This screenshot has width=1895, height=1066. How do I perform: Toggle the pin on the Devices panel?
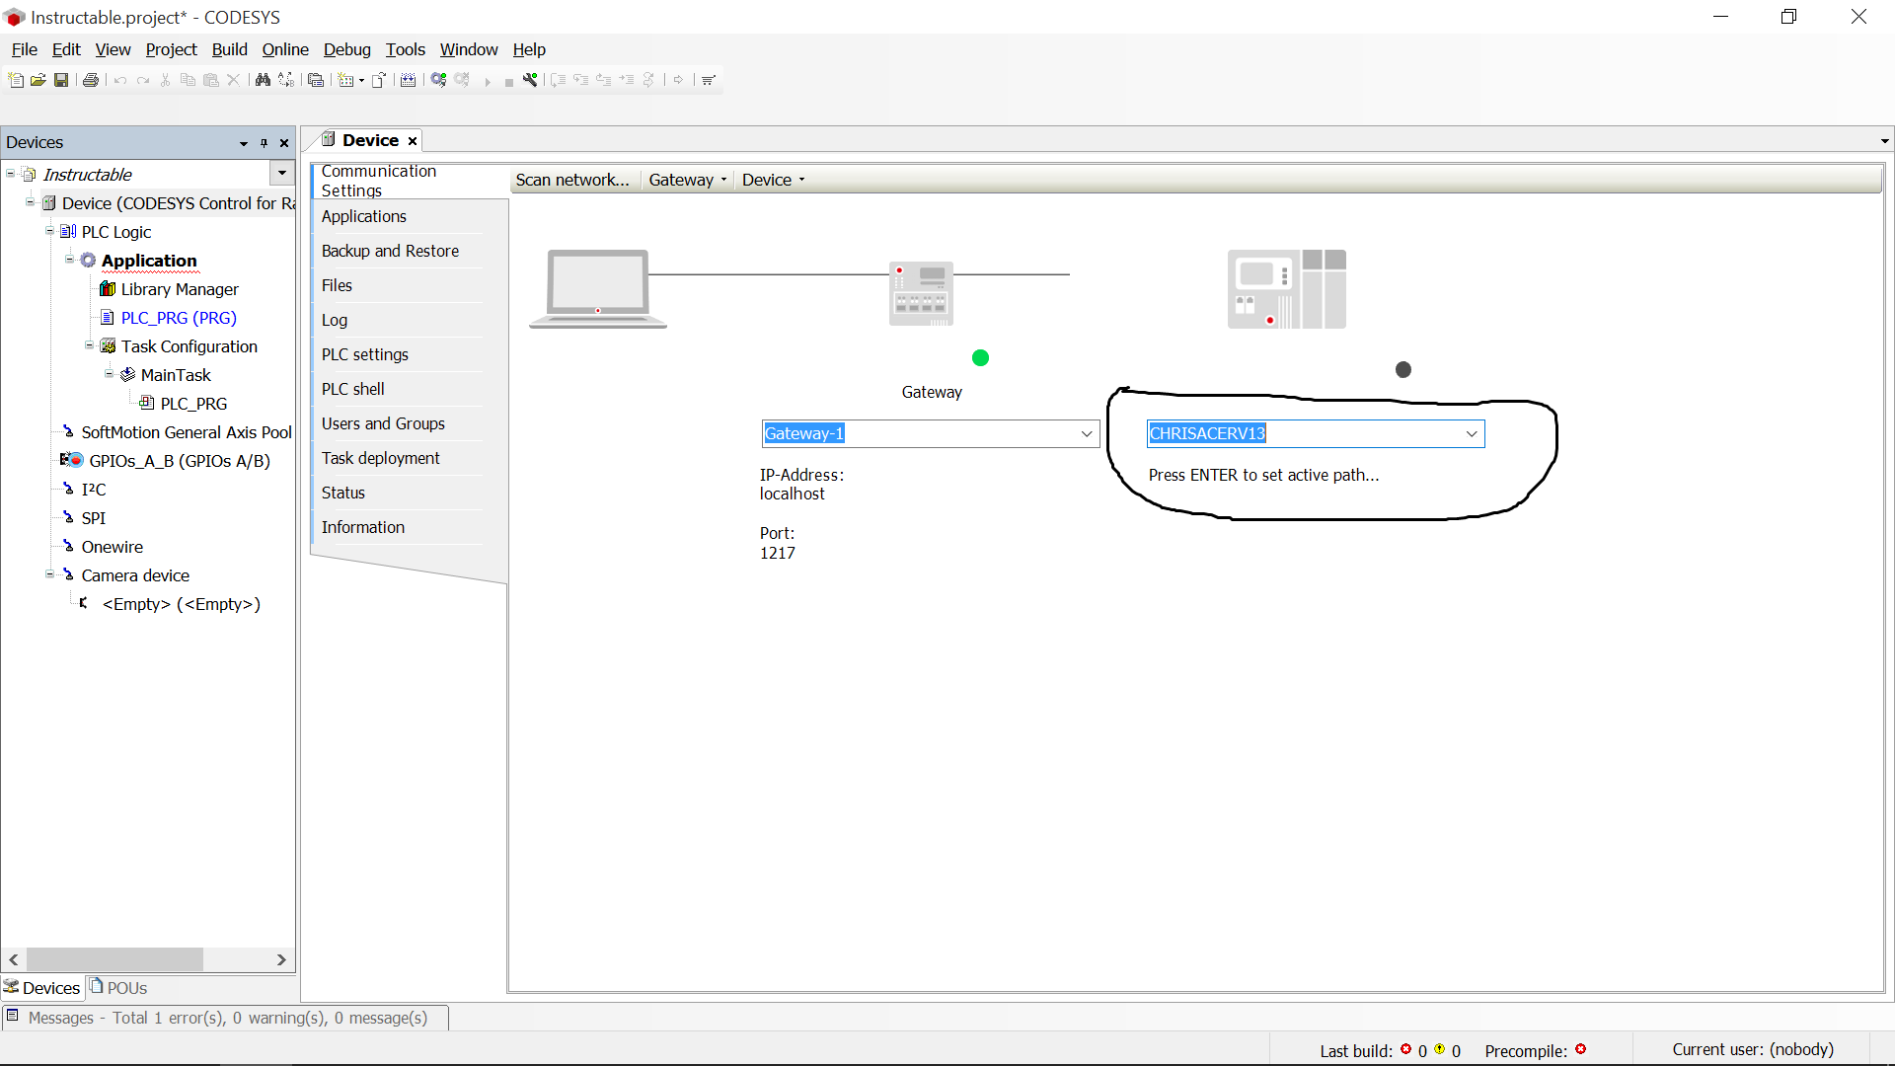pos(264,143)
